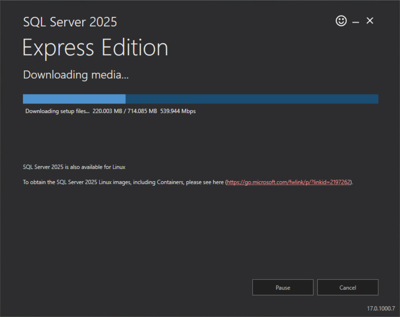Viewport: 400px width, 317px height.
Task: Minimize the SQL Server installer window
Action: point(356,22)
